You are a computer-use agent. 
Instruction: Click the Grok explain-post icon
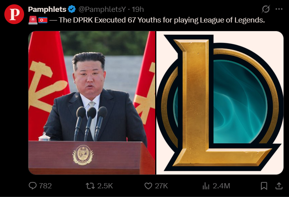coord(266,9)
